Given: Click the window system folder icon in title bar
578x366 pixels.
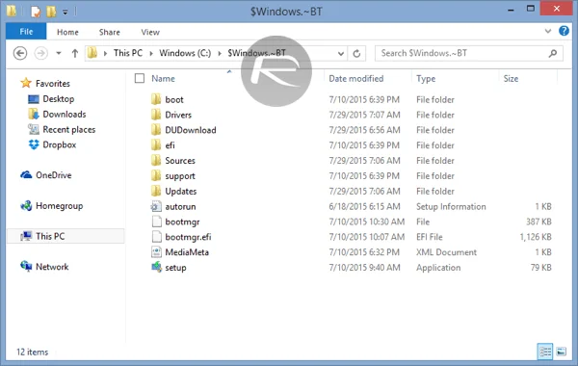Looking at the screenshot, I should tap(12, 12).
